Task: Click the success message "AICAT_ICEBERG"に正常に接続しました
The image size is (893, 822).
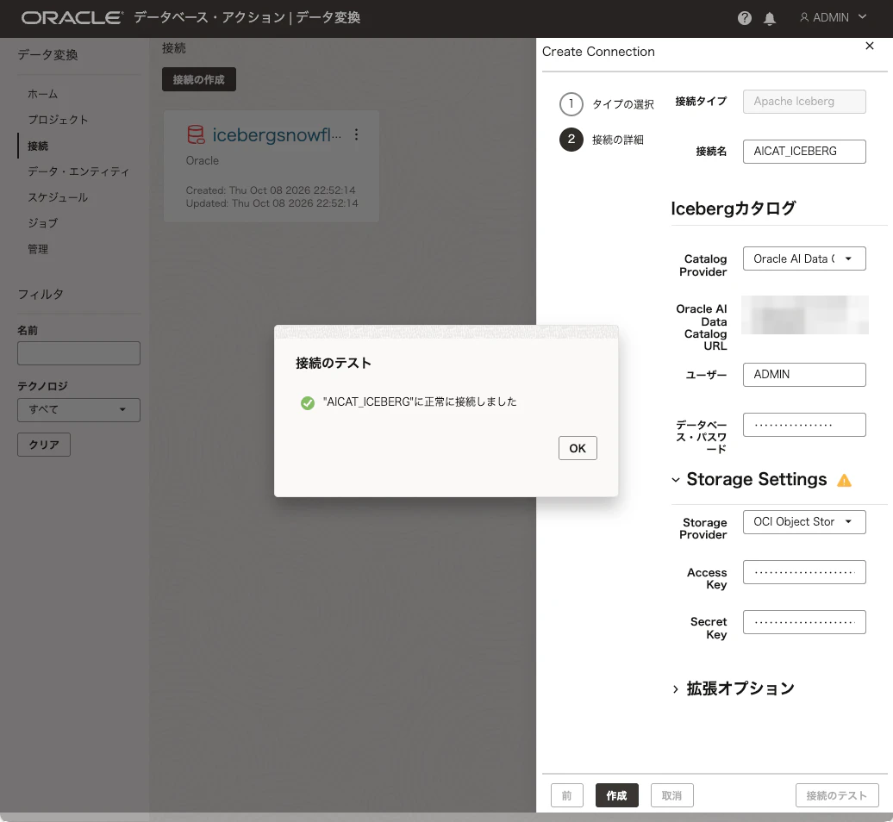Action: (420, 402)
